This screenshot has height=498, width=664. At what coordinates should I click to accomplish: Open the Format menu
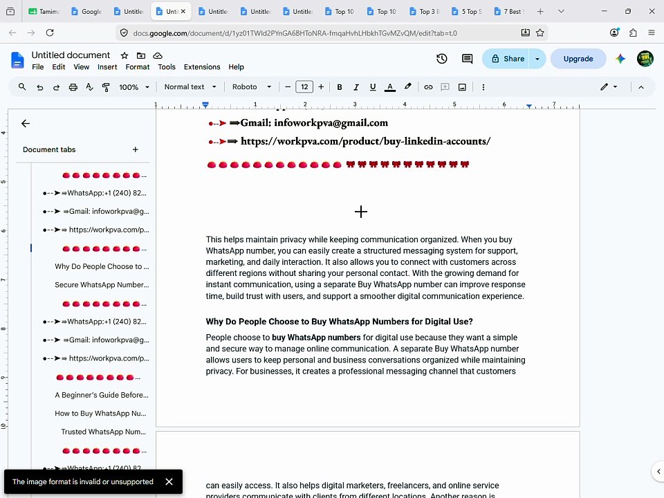(x=137, y=67)
